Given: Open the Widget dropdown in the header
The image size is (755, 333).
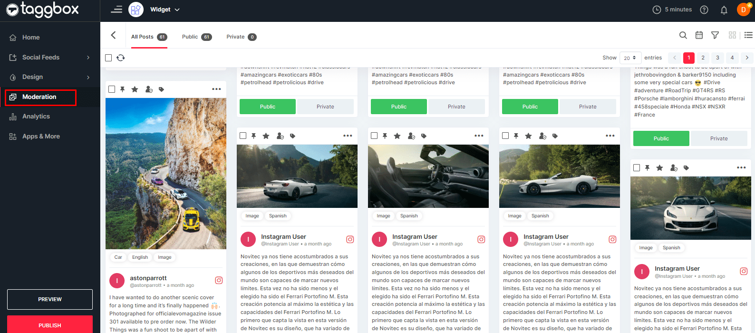Looking at the screenshot, I should point(165,10).
